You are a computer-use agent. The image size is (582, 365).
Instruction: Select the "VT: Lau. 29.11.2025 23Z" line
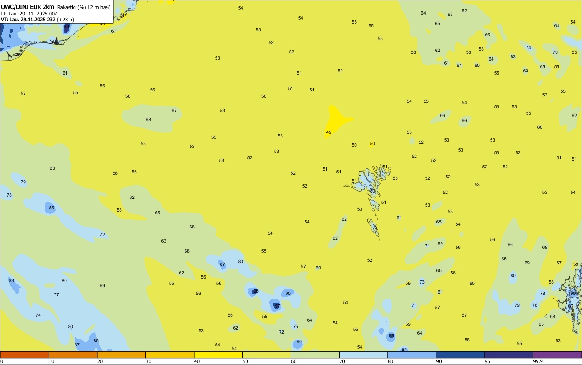click(x=28, y=20)
